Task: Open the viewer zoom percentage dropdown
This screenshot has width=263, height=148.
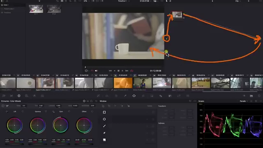Action: [x=86, y=1]
